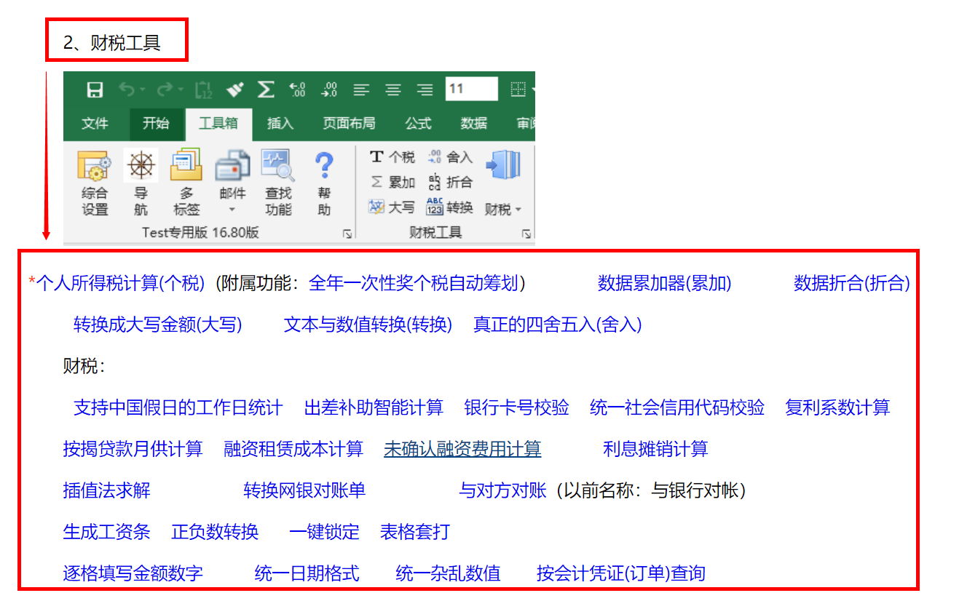Click the borders icon next to font size

pos(518,89)
